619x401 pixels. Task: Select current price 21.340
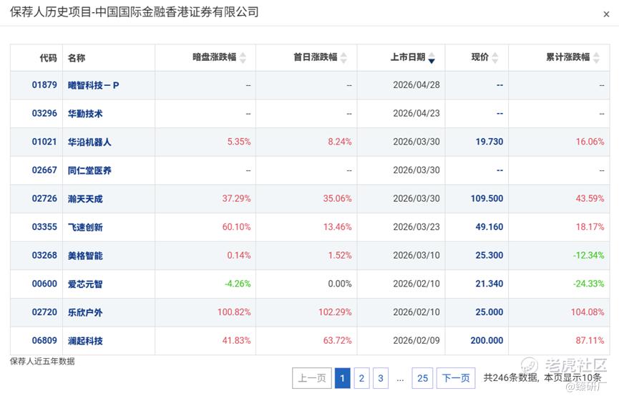pos(489,284)
